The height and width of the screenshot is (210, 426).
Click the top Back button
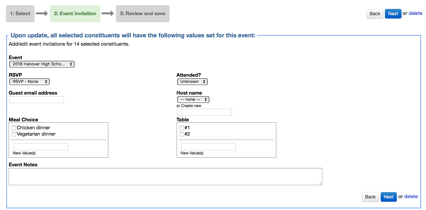click(x=375, y=14)
